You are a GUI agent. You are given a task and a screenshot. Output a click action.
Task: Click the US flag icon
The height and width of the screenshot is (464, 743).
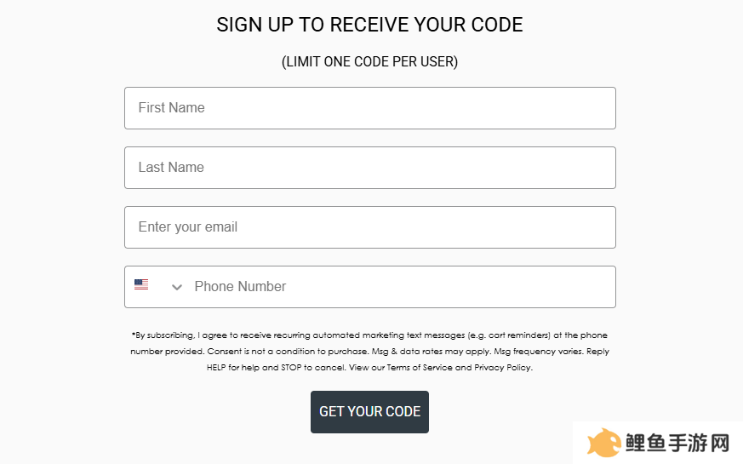pyautogui.click(x=141, y=284)
